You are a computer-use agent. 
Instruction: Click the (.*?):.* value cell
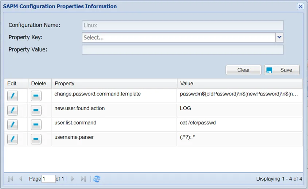pyautogui.click(x=239, y=139)
